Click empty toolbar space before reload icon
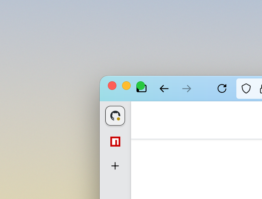Viewport: 262px width, 199px height. click(204, 89)
